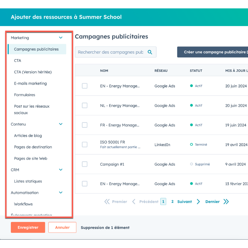The image size is (248, 248).
Task: Click the Premier pagination link
Action: [120, 201]
